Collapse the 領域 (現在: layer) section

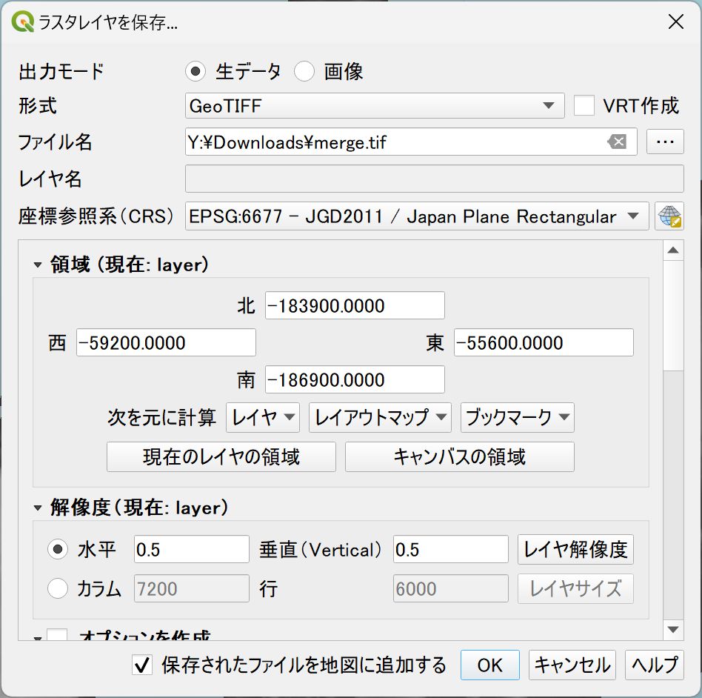tap(38, 265)
